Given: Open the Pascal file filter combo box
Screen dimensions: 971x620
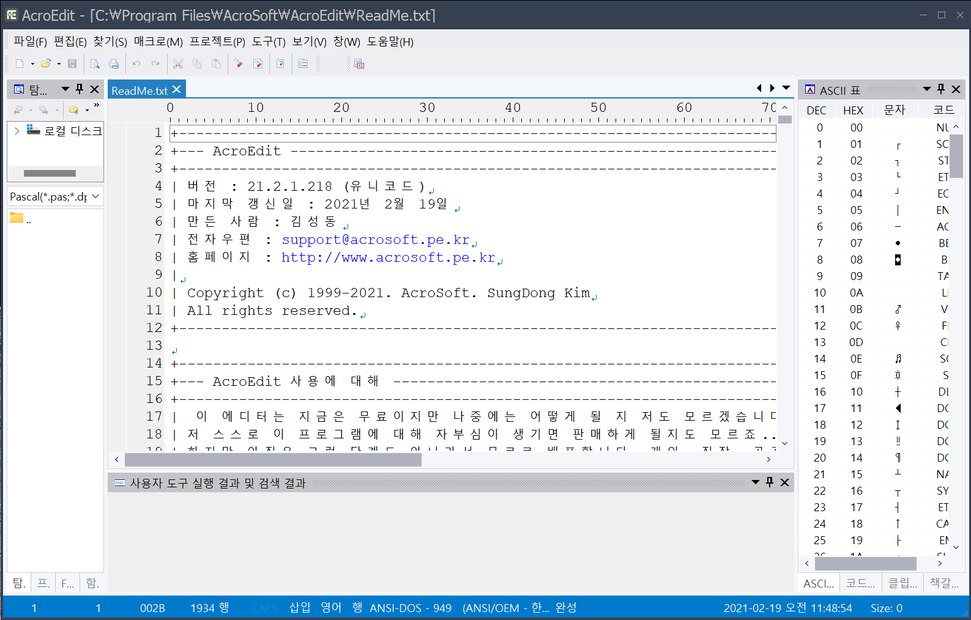Looking at the screenshot, I should tap(55, 196).
